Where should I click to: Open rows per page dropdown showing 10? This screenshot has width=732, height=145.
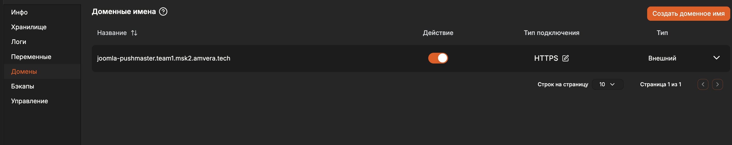click(607, 84)
